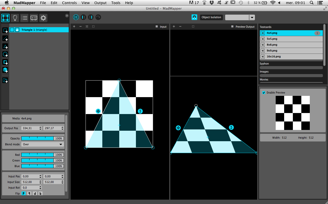Image resolution: width=328 pixels, height=204 pixels.
Task: Open the Output menu
Action: pyautogui.click(x=100, y=3)
